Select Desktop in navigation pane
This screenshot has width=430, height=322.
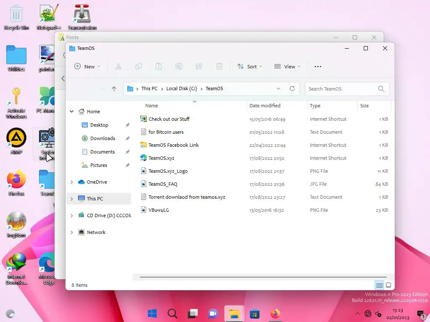pos(99,125)
